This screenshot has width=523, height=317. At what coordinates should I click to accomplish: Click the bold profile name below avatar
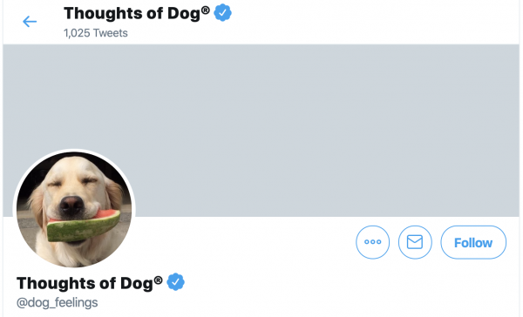90,283
